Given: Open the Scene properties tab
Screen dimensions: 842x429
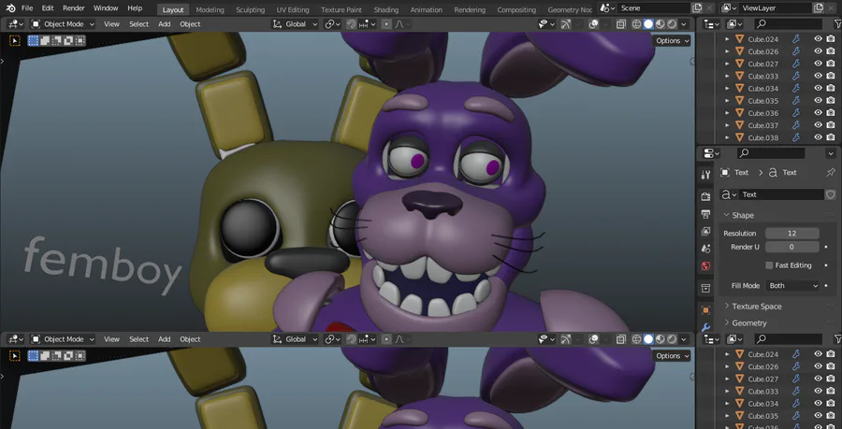Looking at the screenshot, I should [705, 249].
